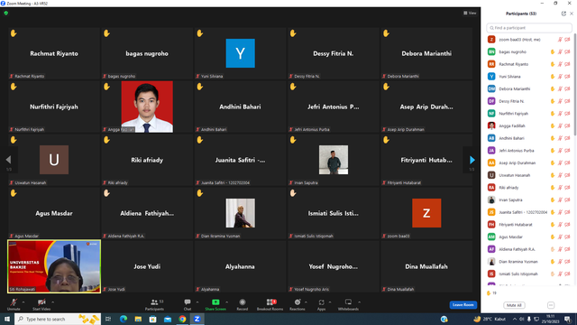This screenshot has height=325, width=577.
Task: Open the Chat panel icon
Action: (x=188, y=302)
